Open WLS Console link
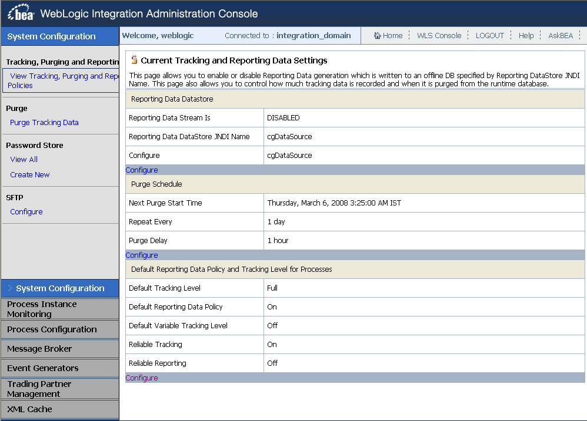Viewport: 587px width, 421px height. coord(439,35)
